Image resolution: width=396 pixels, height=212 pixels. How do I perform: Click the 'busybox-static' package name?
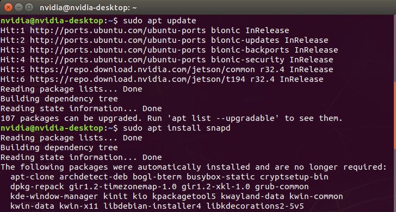[x=221, y=177]
